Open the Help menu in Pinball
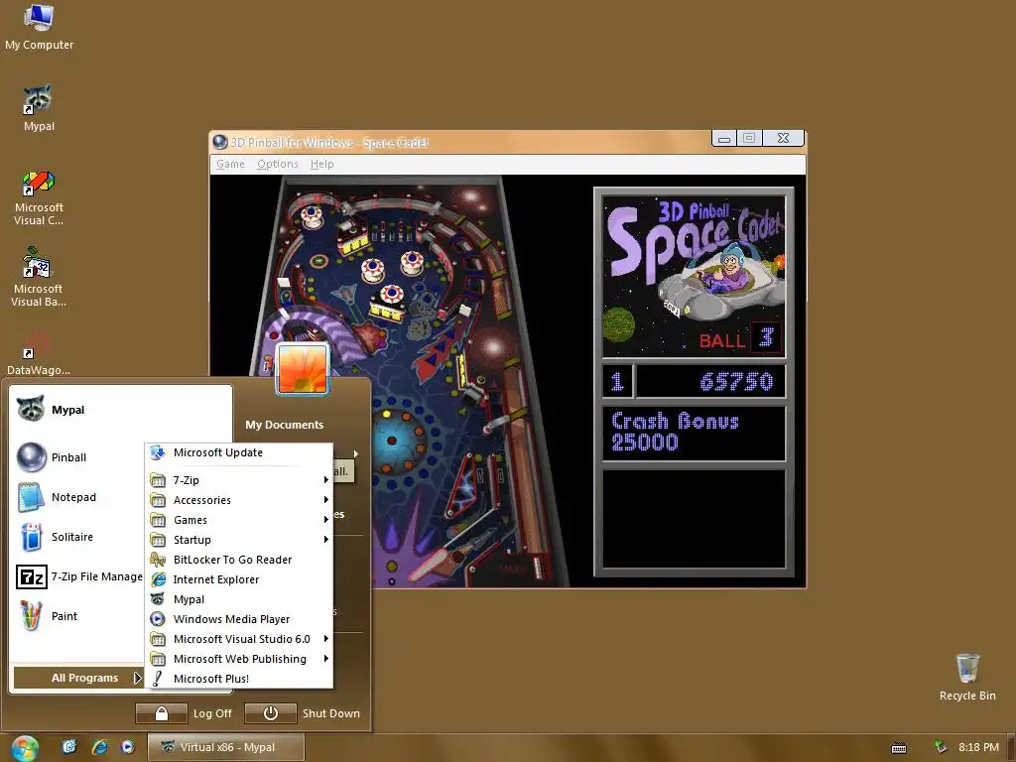Image resolution: width=1016 pixels, height=762 pixels. coord(322,165)
